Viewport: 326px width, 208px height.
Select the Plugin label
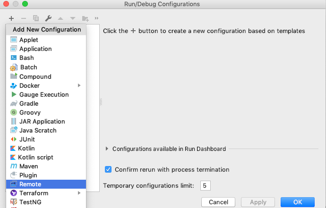coord(28,175)
